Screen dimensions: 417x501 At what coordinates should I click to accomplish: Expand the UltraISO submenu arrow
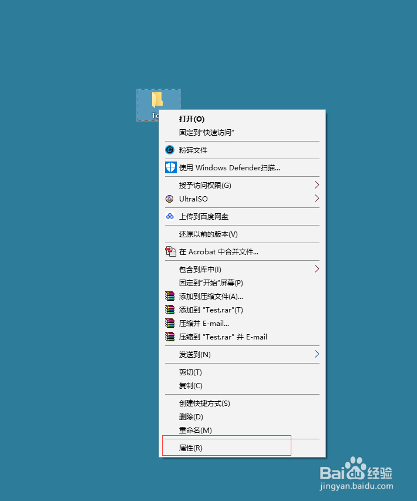[317, 199]
